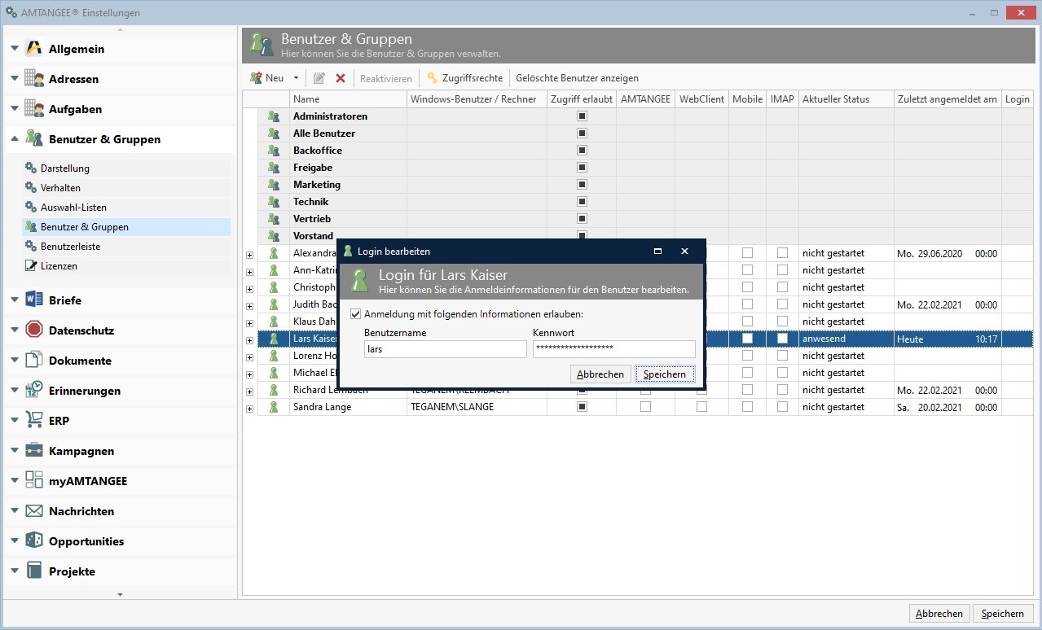
Task: Click the edit user toolbar icon
Action: pyautogui.click(x=319, y=78)
